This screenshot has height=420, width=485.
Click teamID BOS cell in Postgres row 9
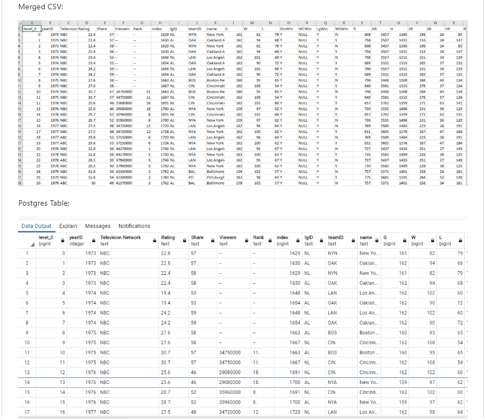coord(341,333)
